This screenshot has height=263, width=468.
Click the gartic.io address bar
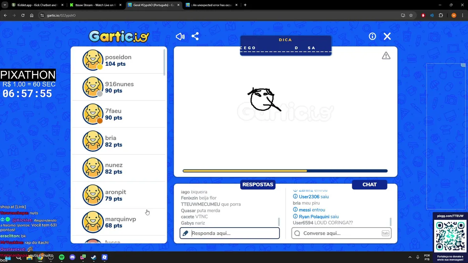pos(219,15)
